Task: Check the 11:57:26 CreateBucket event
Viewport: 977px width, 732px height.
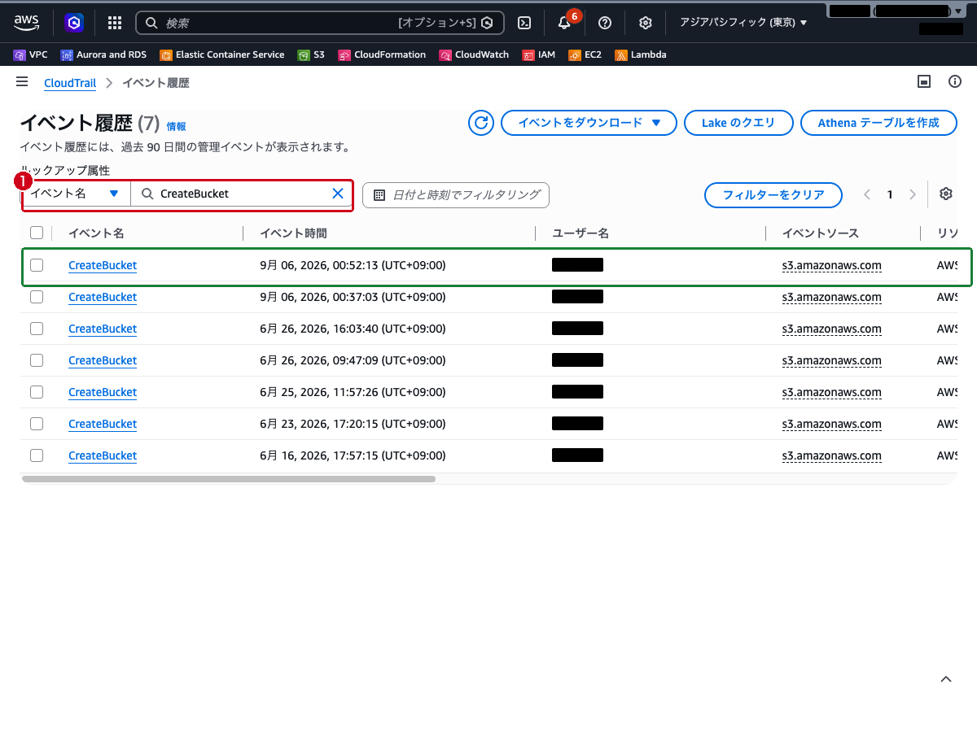Action: pyautogui.click(x=37, y=392)
